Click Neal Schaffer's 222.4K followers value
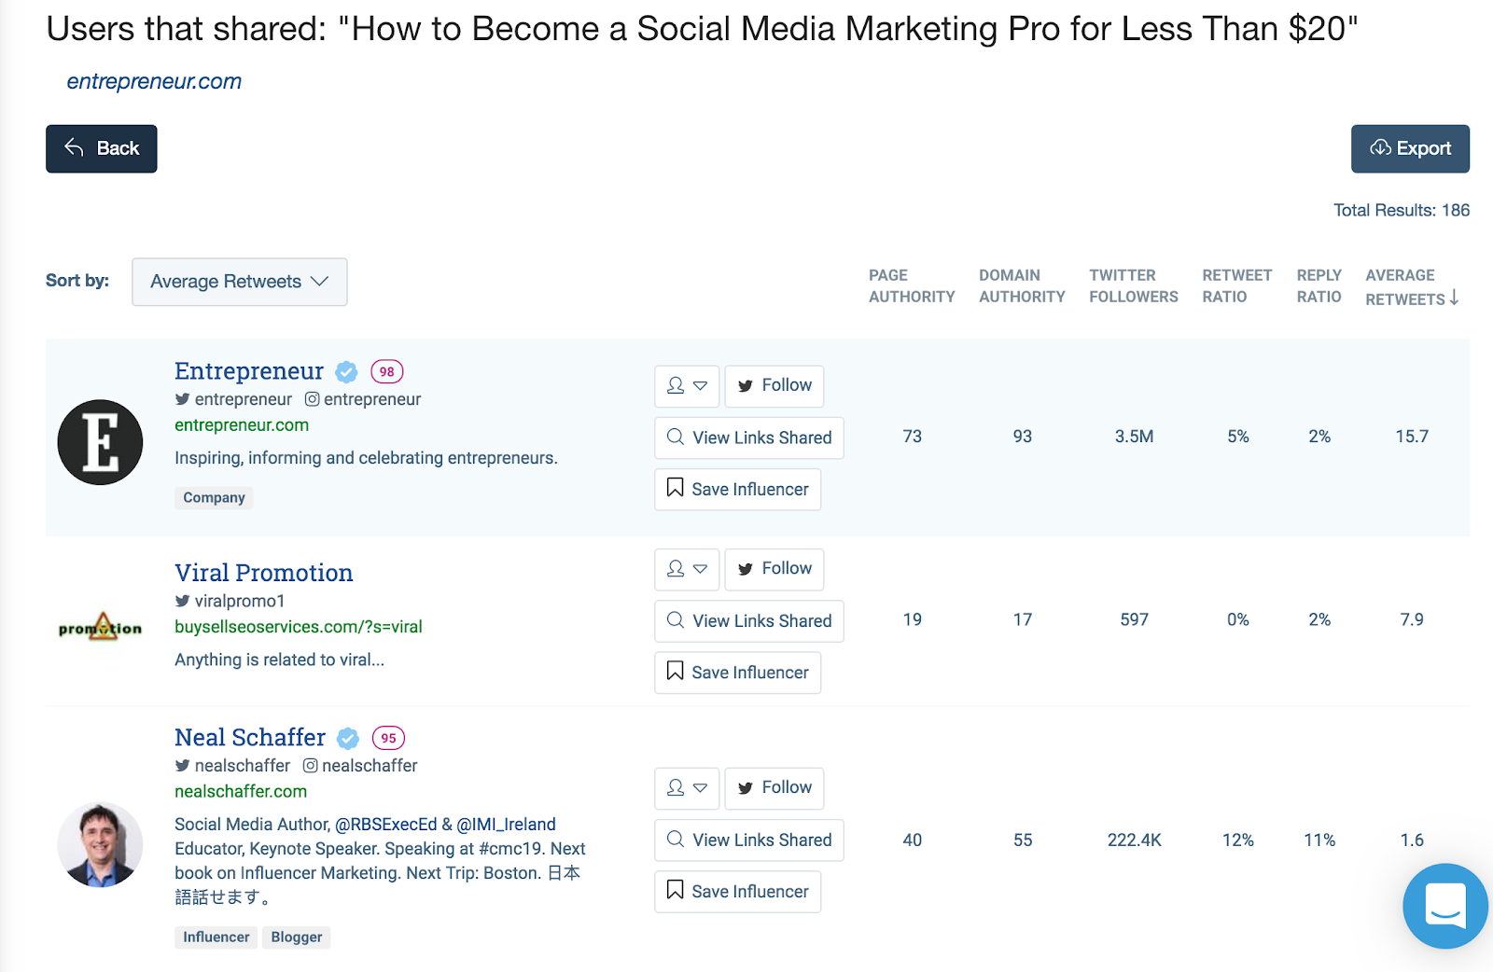 tap(1134, 840)
